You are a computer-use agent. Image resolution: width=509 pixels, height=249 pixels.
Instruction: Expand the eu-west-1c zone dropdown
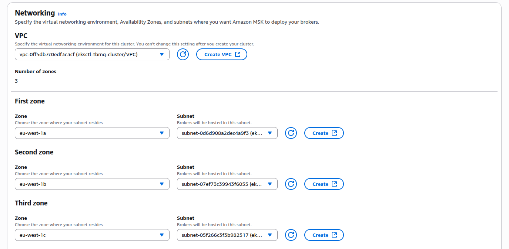[92, 235]
